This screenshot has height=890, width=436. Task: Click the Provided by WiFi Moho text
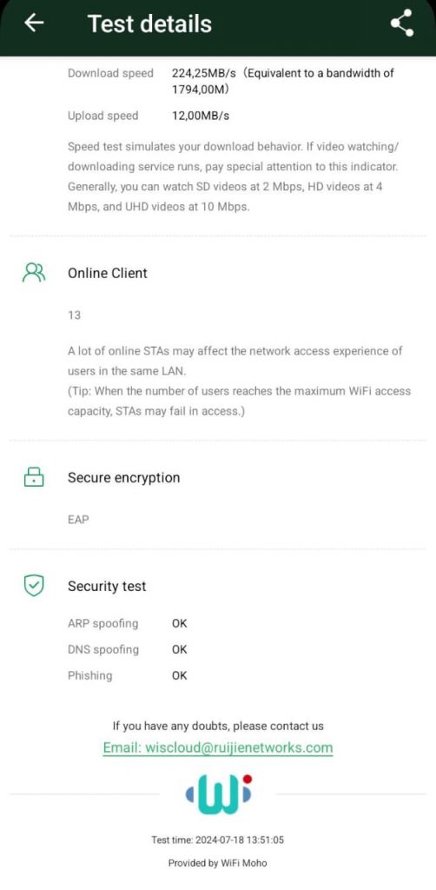(218, 863)
